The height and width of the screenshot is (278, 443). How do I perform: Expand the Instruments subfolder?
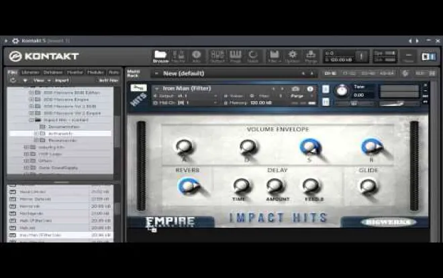tap(36, 133)
